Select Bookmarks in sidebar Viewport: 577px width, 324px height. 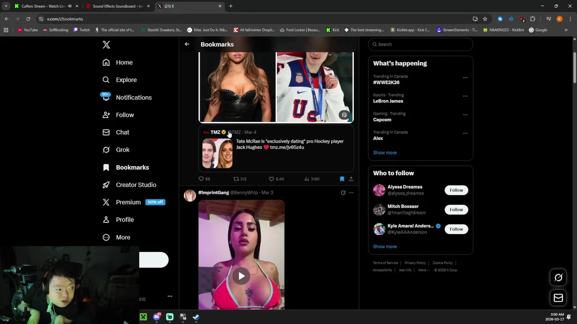pos(126,167)
